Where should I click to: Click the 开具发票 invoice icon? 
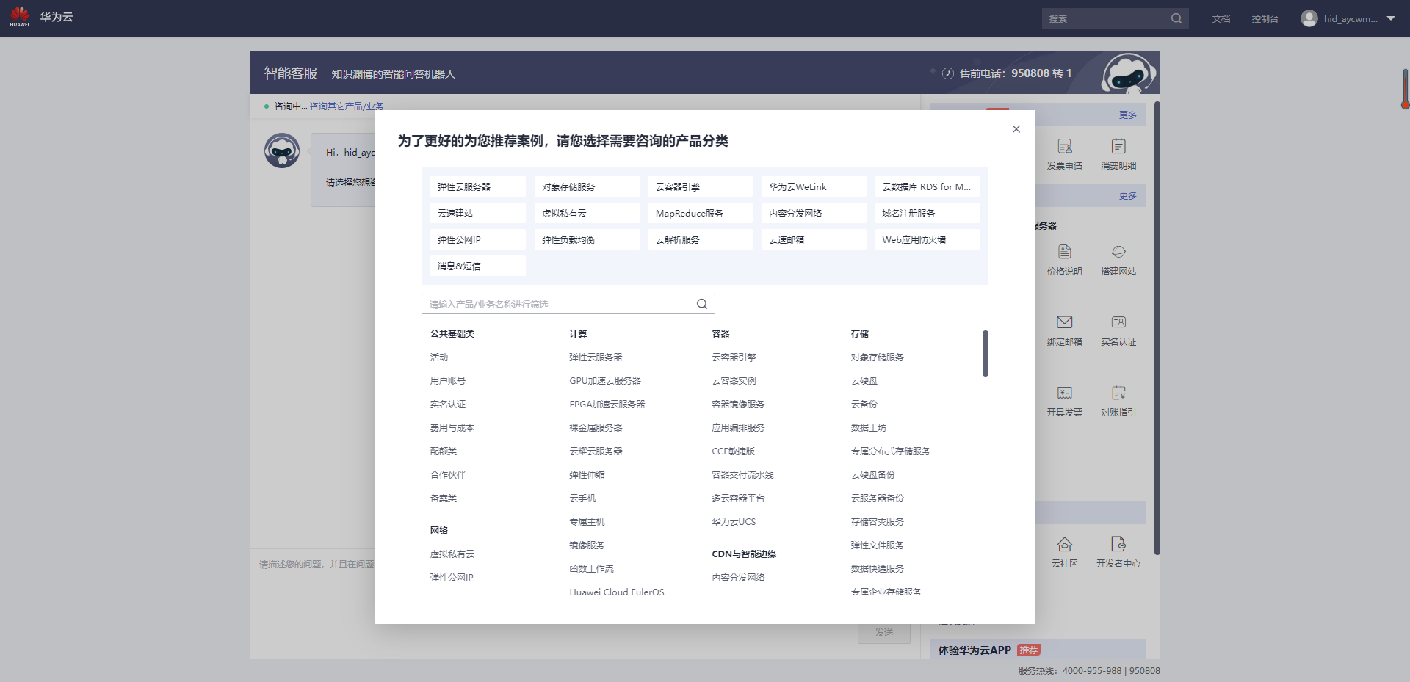click(1065, 400)
